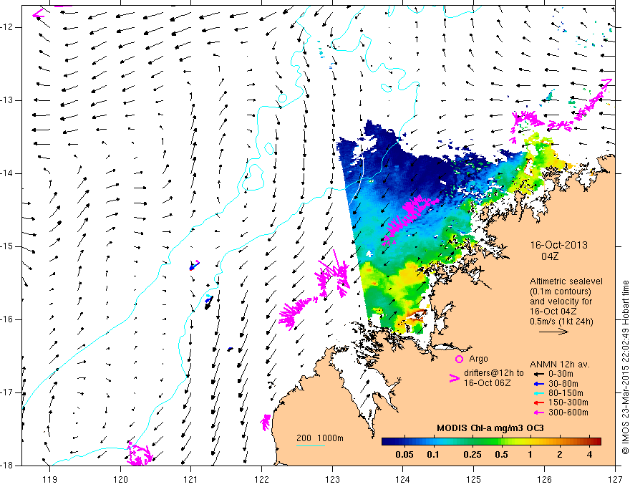Click the 04Z time label
Image resolution: width=630 pixels, height=487 pixels.
tap(550, 256)
